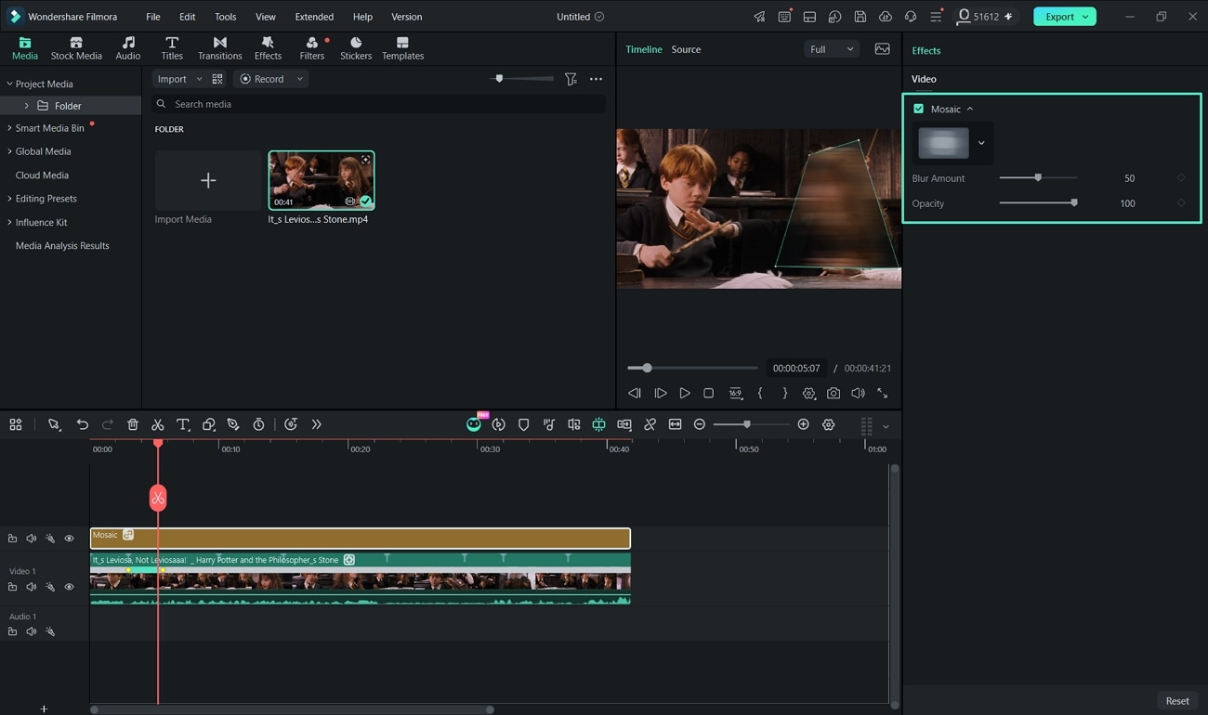Click the Reset button
This screenshot has height=715, width=1208.
1177,701
